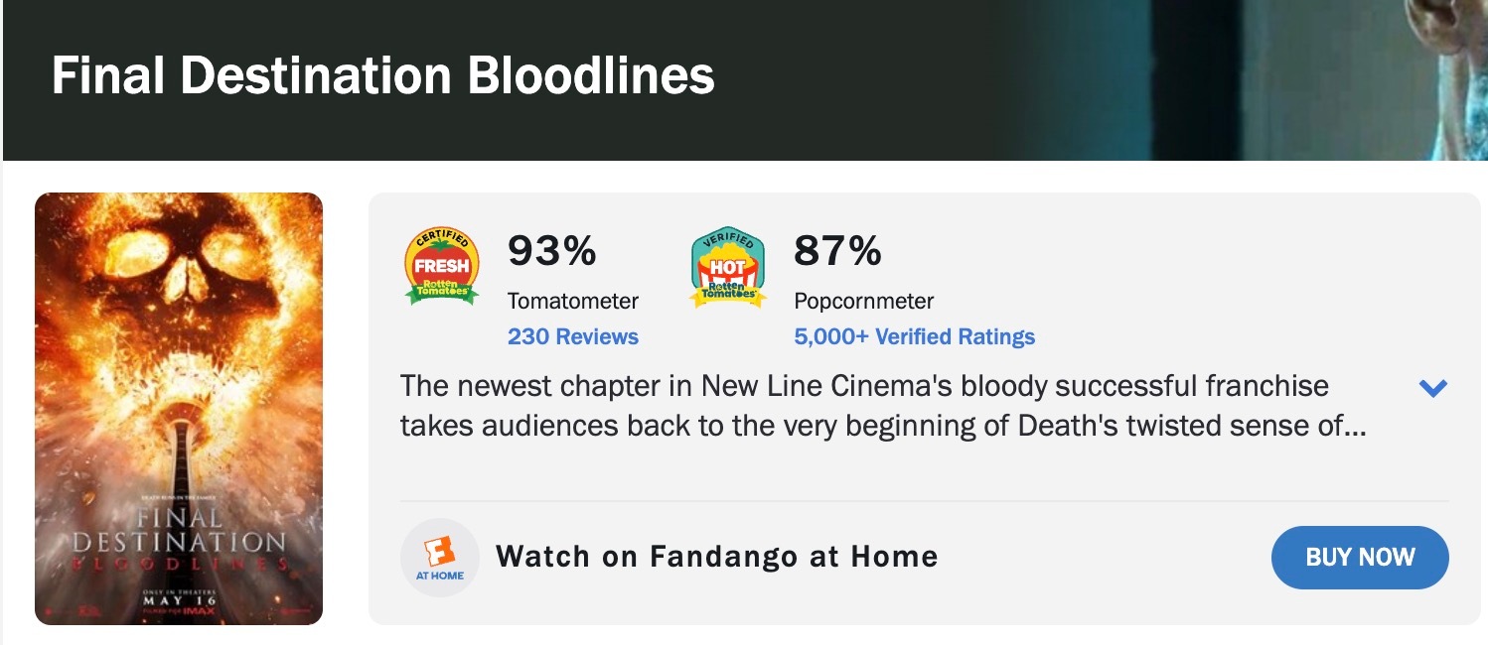
Task: Click the MAY 16 release date on poster
Action: [179, 601]
